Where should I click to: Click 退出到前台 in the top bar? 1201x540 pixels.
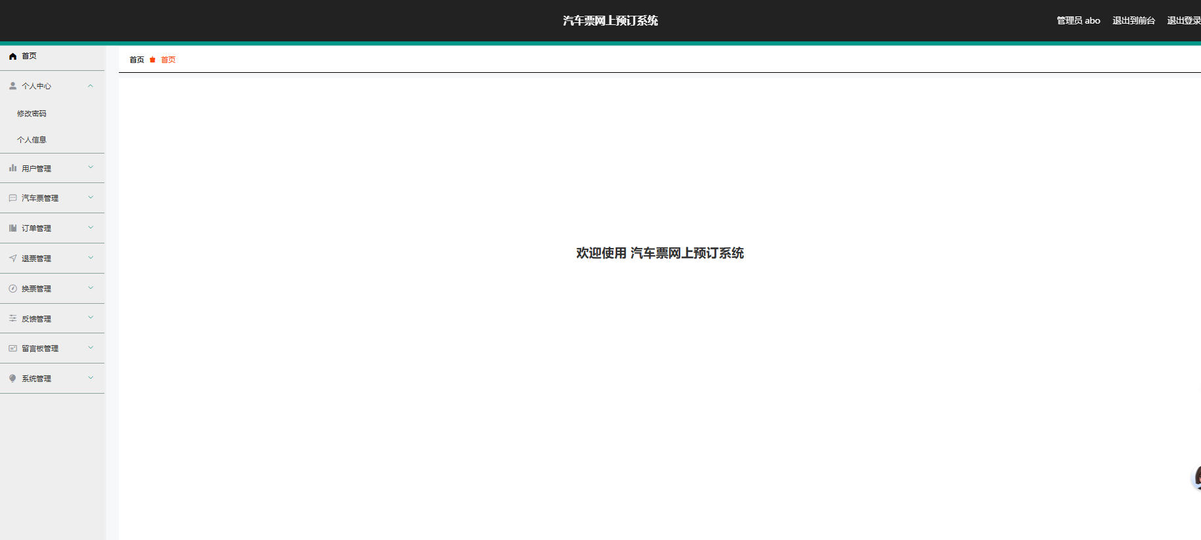click(x=1133, y=20)
